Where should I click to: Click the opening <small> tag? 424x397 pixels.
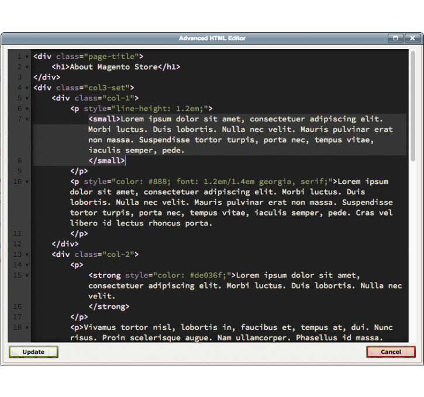pos(104,119)
